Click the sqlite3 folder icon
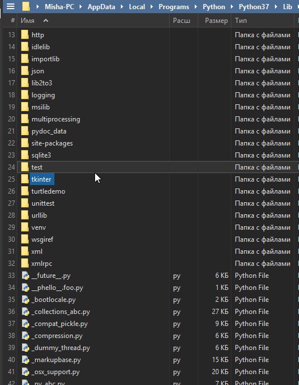The height and width of the screenshot is (385, 299). 25,155
